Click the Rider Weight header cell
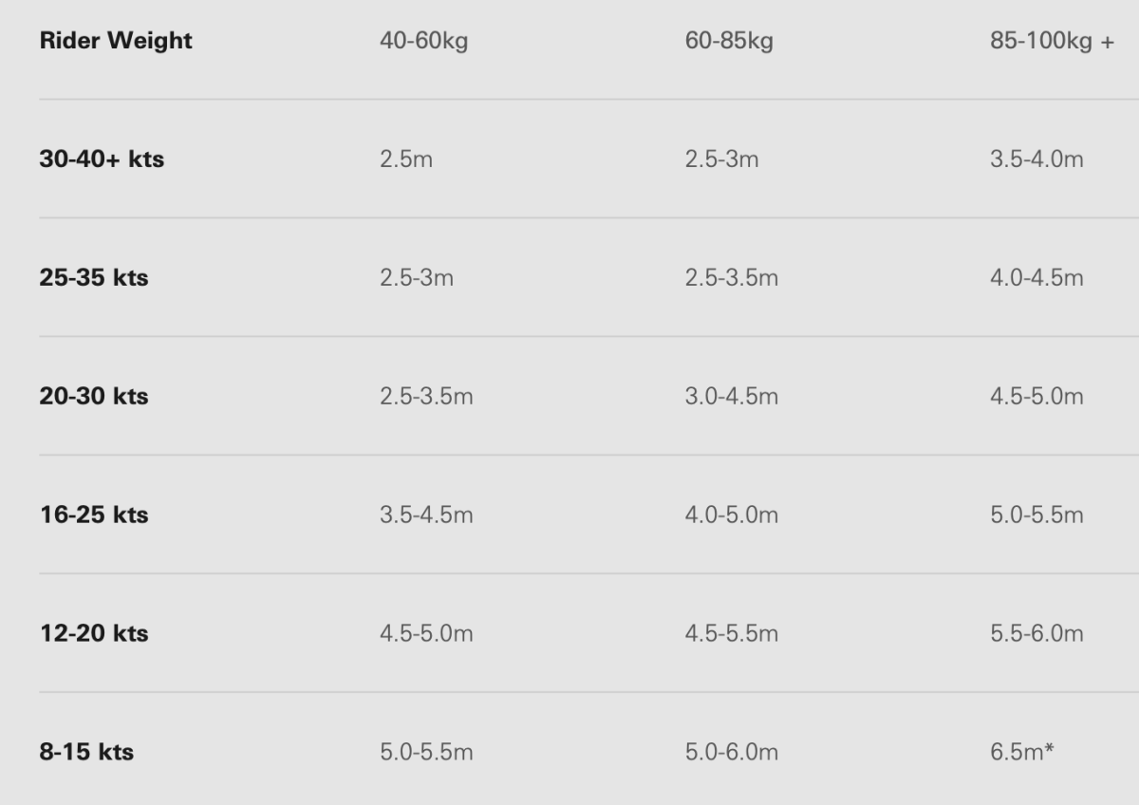Screen dimensions: 1139x805 (116, 41)
